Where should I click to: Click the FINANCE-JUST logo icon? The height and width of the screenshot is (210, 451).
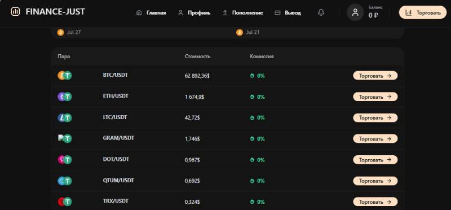click(x=15, y=11)
